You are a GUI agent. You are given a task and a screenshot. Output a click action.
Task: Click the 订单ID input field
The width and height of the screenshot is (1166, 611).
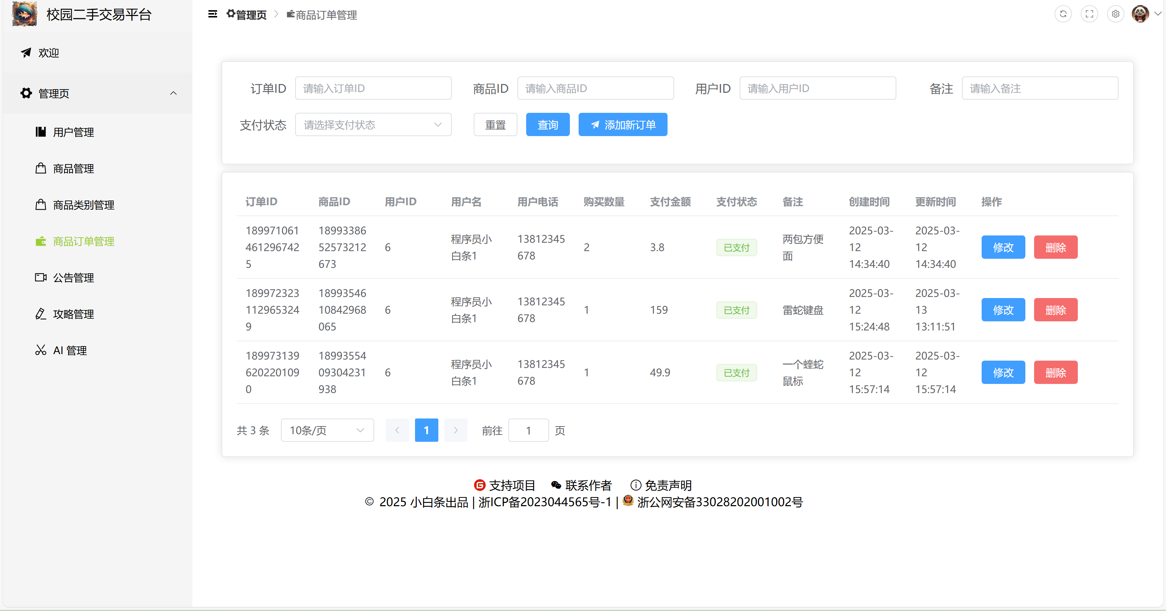point(373,88)
